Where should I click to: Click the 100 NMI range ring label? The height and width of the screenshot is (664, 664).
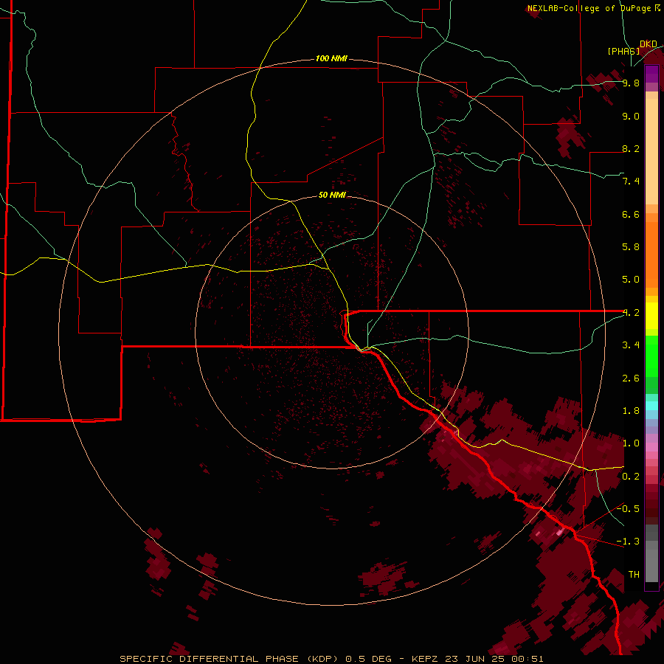tap(331, 58)
